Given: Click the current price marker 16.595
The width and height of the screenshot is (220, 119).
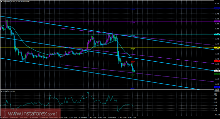Looking at the screenshot, I should click(217, 71).
